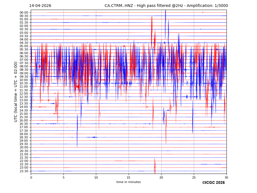Click the ©ICGC 2026 copyright text

coord(213,182)
